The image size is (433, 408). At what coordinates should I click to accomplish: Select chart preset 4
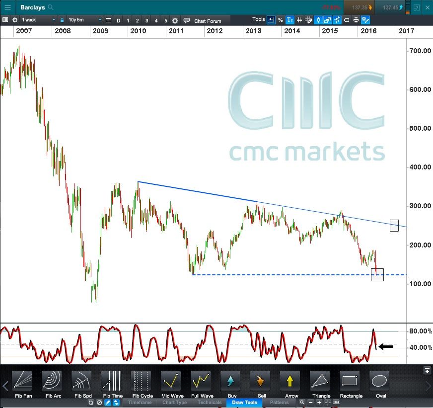click(x=156, y=20)
